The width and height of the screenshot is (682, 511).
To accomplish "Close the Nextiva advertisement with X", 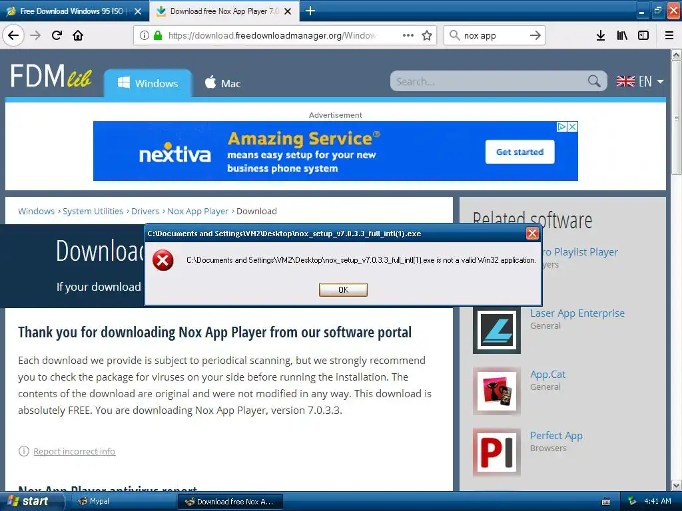I will coord(573,126).
